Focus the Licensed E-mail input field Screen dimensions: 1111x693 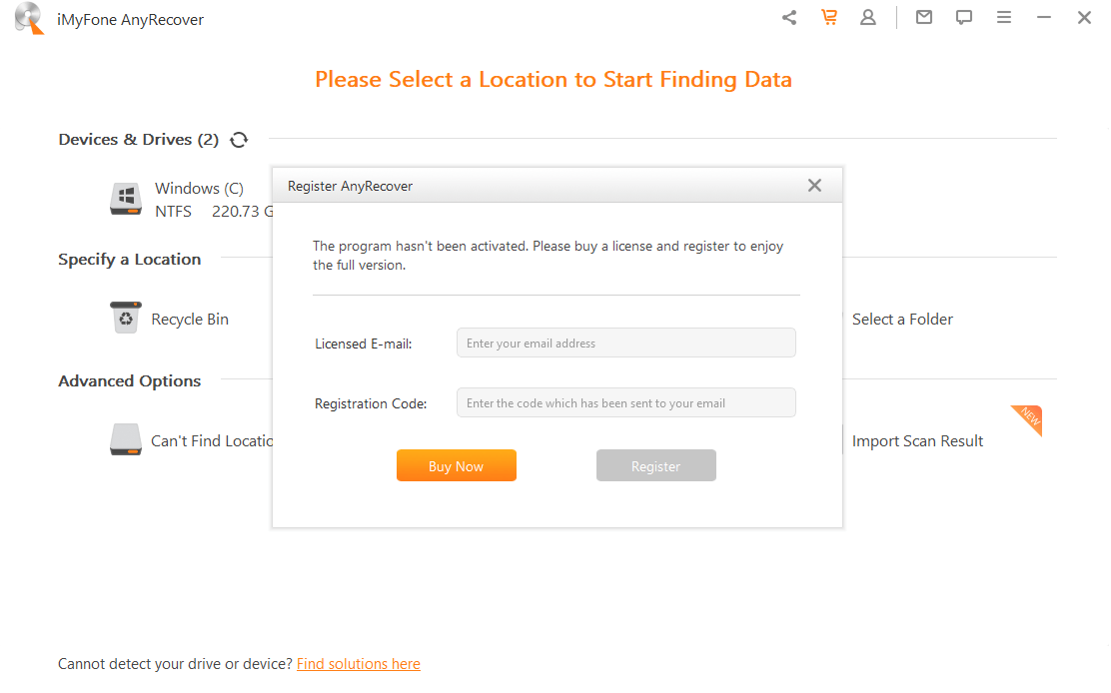tap(625, 342)
